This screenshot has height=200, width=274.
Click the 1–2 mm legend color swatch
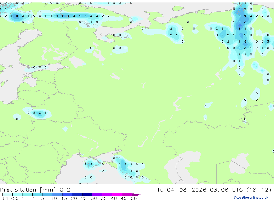click(x=27, y=195)
